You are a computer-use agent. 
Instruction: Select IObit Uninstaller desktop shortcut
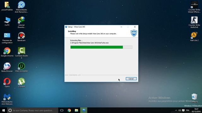(x=21, y=67)
